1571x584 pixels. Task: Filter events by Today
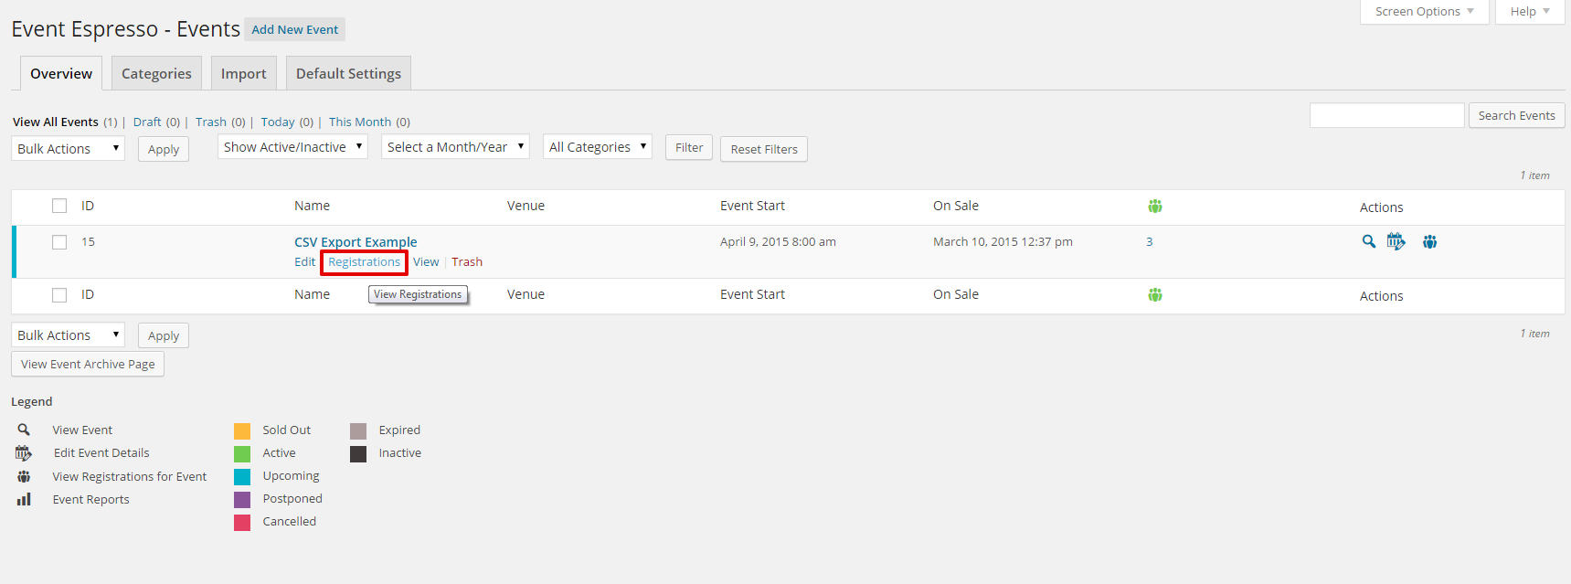tap(278, 122)
